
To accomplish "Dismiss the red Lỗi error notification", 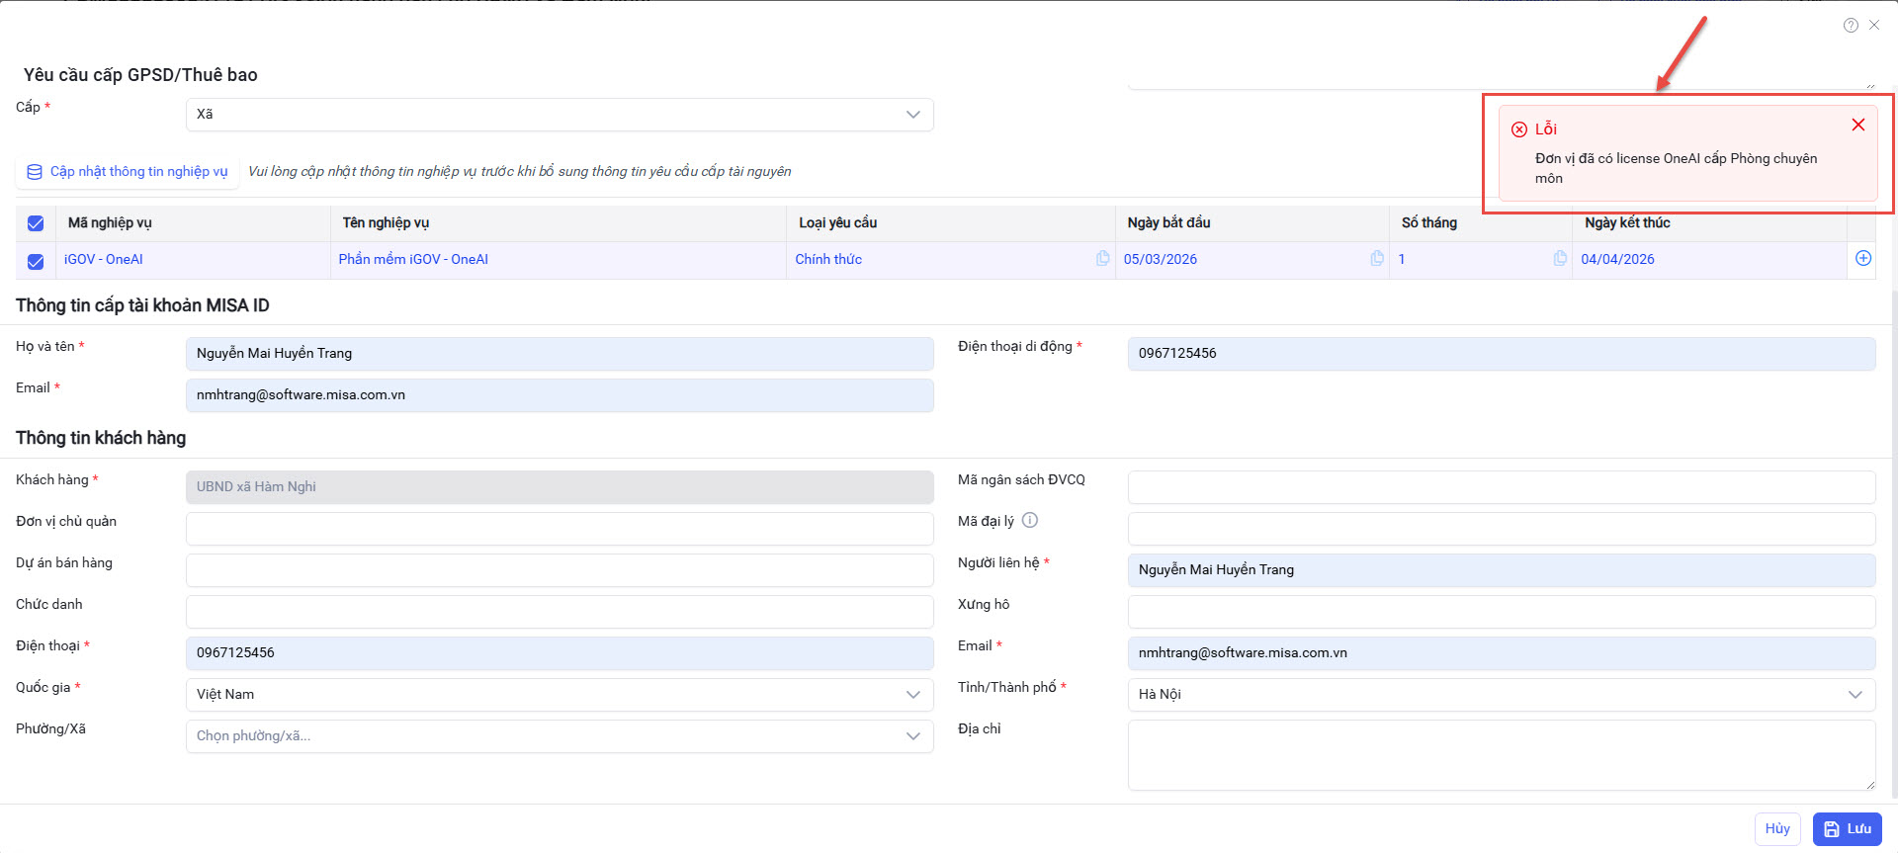I will (x=1857, y=125).
